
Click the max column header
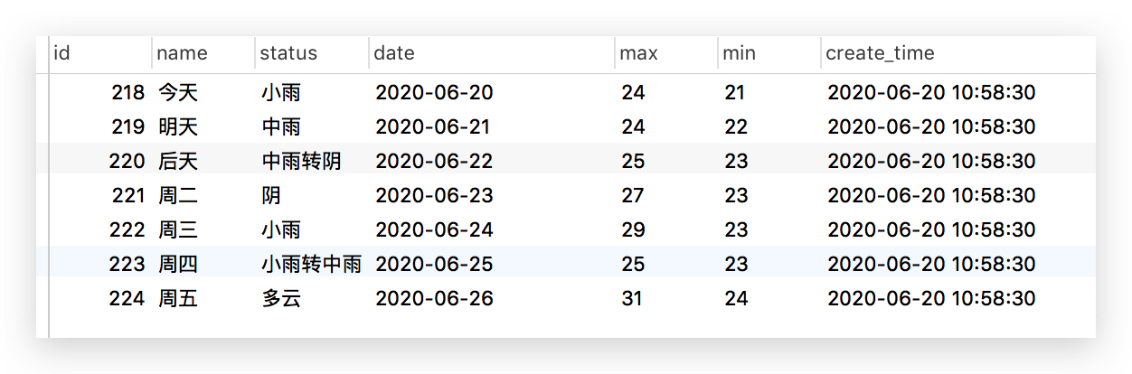[x=638, y=53]
